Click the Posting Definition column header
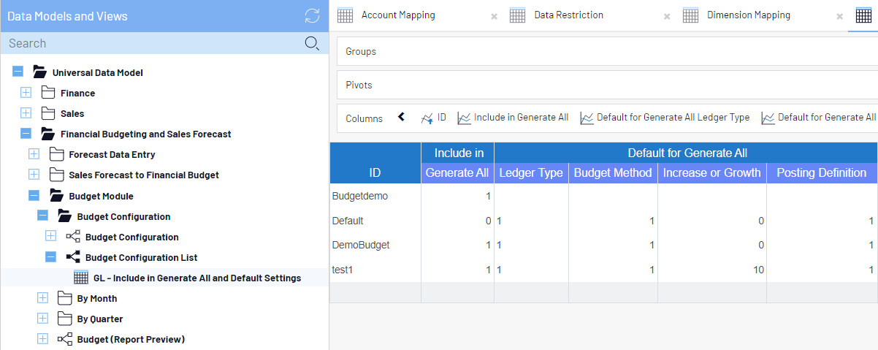 821,173
